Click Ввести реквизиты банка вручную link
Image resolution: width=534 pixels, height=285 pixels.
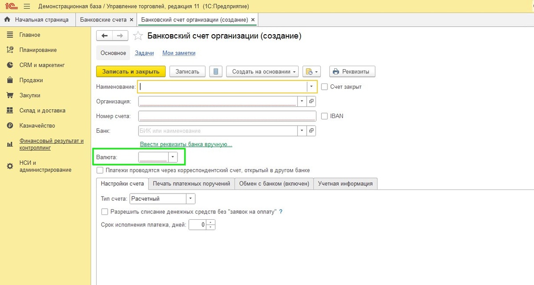pyautogui.click(x=186, y=144)
